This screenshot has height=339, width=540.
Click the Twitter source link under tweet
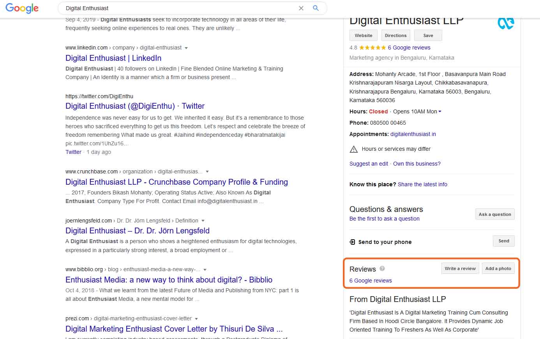[x=73, y=152]
